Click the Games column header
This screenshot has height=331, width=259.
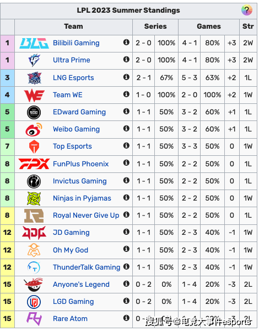(209, 27)
